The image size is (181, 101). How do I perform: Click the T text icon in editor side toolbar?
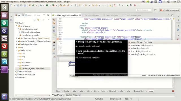[x=54, y=38]
